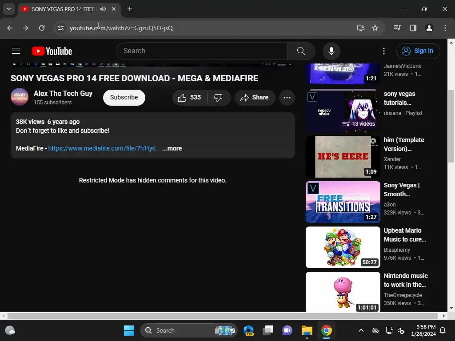Screen dimensions: 455x341
Task: Open Jaime'sVidJunk video thumbnail
Action: pos(343,74)
